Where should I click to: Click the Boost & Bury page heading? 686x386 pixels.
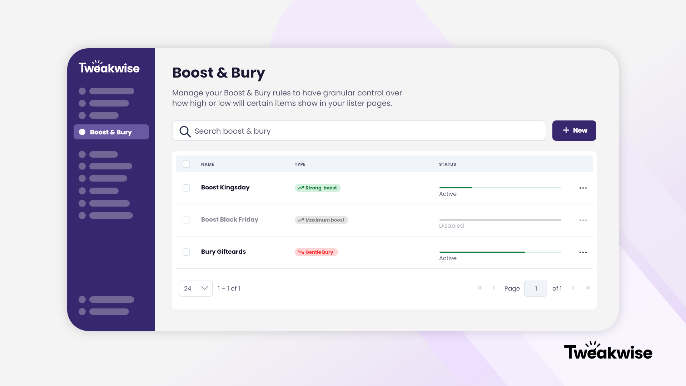point(219,73)
